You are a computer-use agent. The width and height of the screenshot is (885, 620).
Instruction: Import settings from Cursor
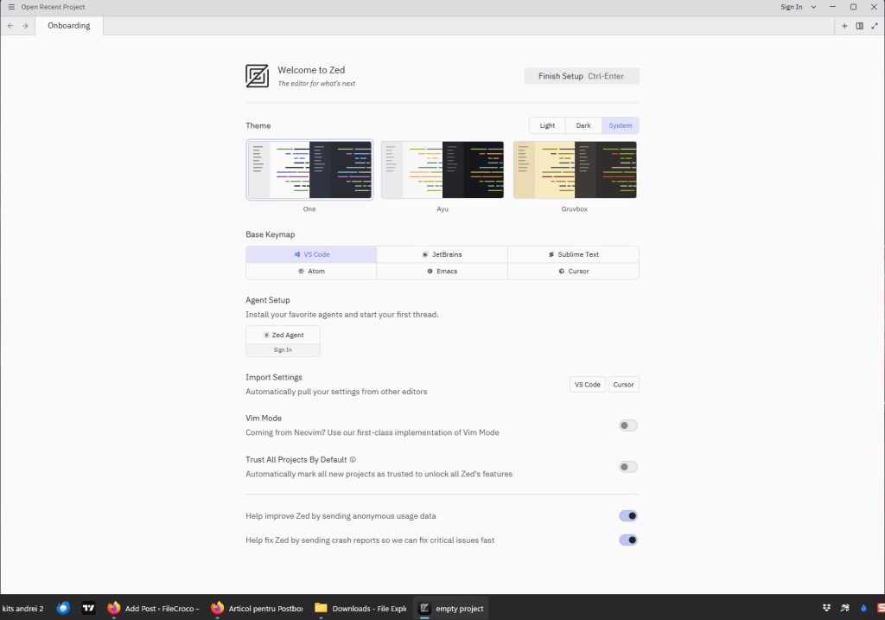tap(624, 385)
